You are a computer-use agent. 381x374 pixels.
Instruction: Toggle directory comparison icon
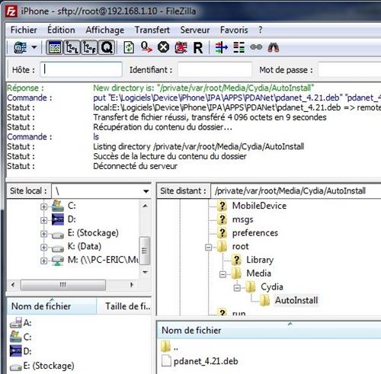coord(239,47)
